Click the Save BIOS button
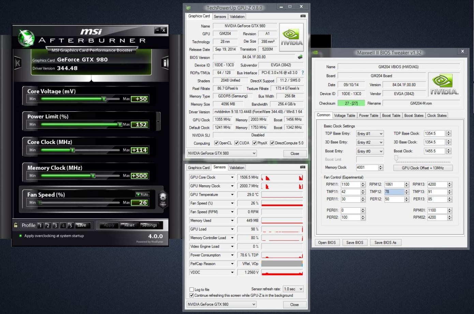 355,242
